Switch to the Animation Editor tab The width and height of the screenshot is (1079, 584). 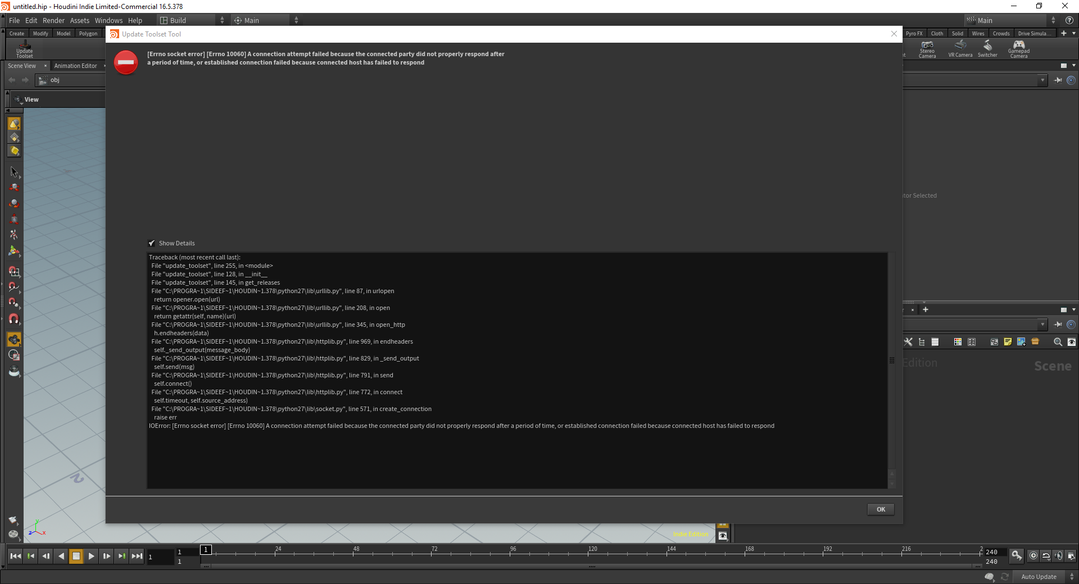75,66
